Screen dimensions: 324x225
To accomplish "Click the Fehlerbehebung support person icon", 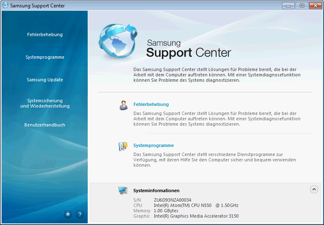I will [x=124, y=105].
